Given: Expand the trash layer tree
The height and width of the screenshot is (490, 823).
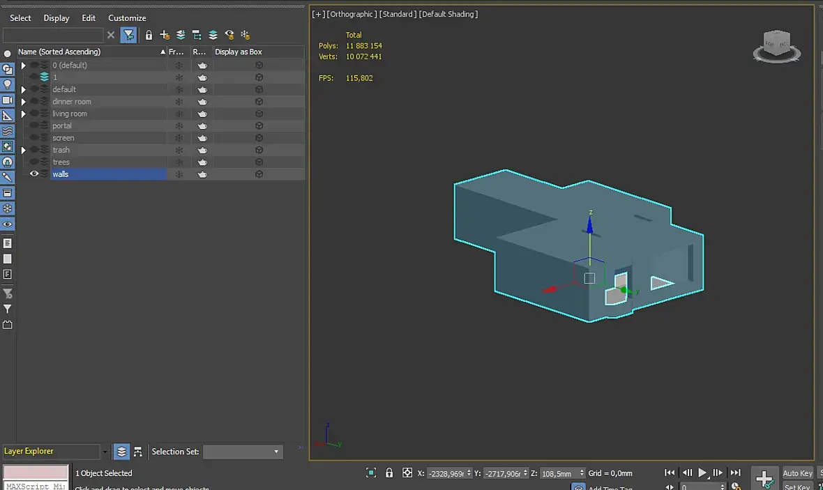Looking at the screenshot, I should 23,150.
